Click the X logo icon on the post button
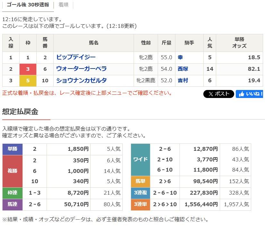 click(211, 93)
